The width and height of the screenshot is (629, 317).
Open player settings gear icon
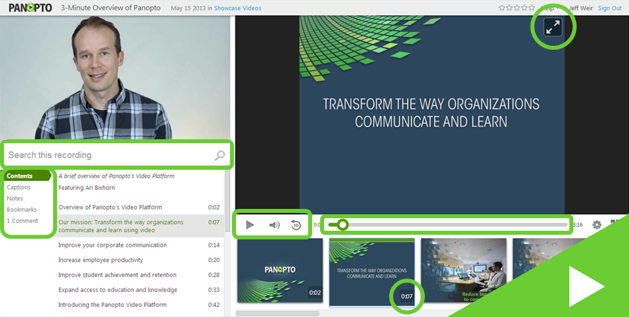click(597, 225)
